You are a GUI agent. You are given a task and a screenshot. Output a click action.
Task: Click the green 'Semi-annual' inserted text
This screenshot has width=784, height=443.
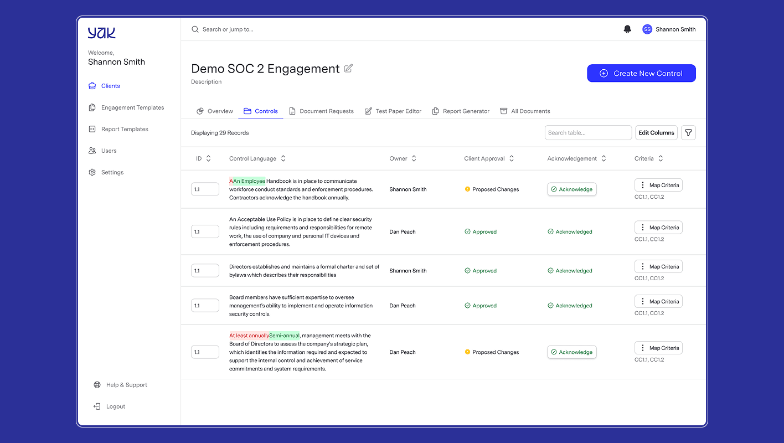(285, 336)
